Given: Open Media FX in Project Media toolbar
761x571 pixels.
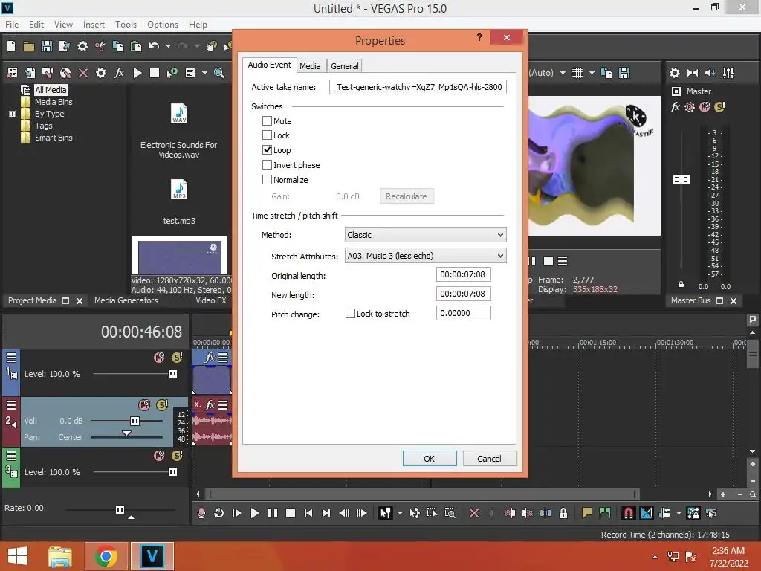Looking at the screenshot, I should [119, 73].
